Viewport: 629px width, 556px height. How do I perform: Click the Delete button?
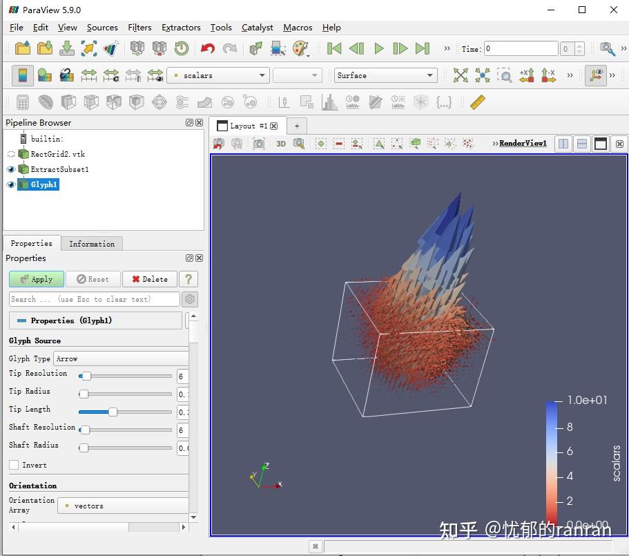[x=150, y=279]
